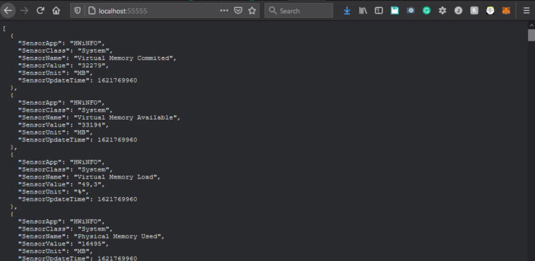Focus the Search box in toolbar
The height and width of the screenshot is (261, 535).
[299, 11]
